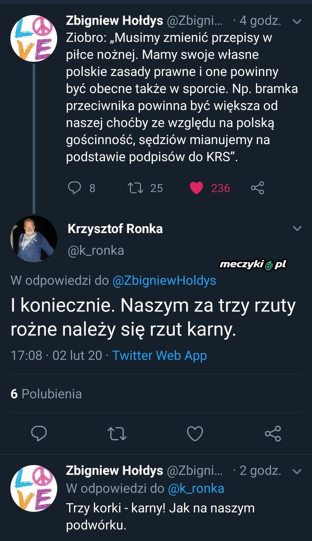Open the @ZbigniewHoldys mention link
The width and height of the screenshot is (312, 541).
[x=164, y=280]
